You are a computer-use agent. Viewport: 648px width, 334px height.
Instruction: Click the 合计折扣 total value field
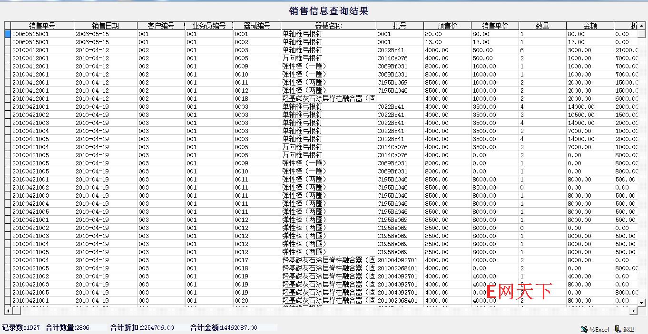157,327
